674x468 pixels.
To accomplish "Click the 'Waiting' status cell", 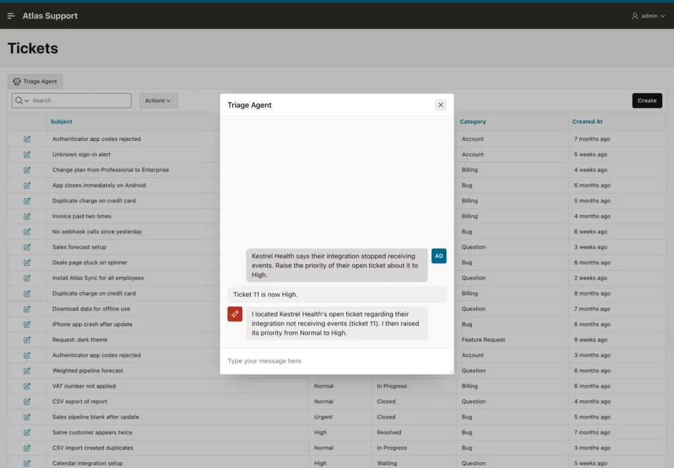I will (x=387, y=463).
